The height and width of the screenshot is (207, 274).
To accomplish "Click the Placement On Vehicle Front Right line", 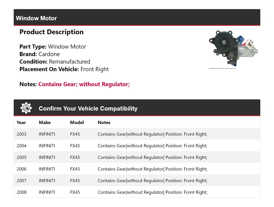I will point(64,69).
